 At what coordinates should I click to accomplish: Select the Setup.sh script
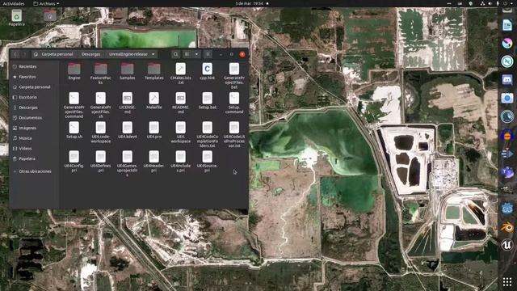[74, 129]
